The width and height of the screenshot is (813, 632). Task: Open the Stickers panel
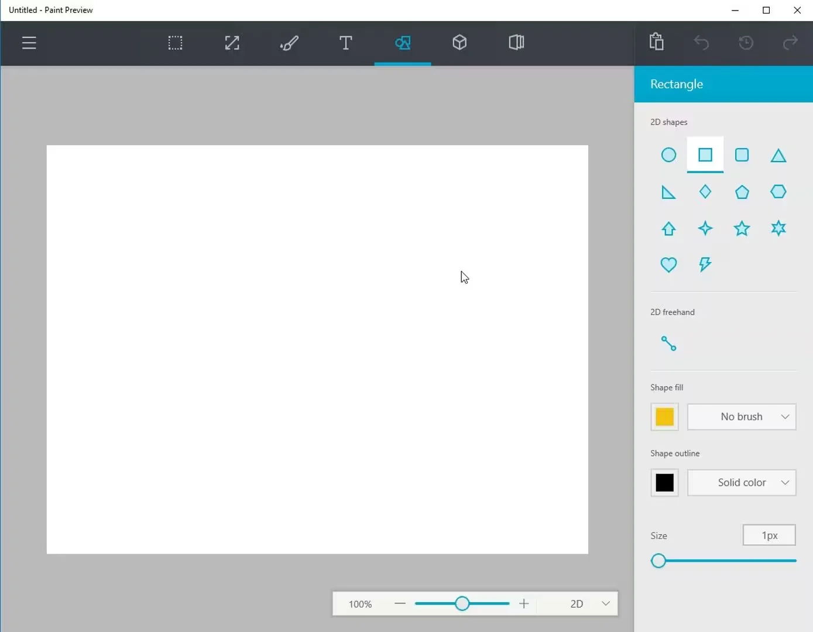point(516,43)
